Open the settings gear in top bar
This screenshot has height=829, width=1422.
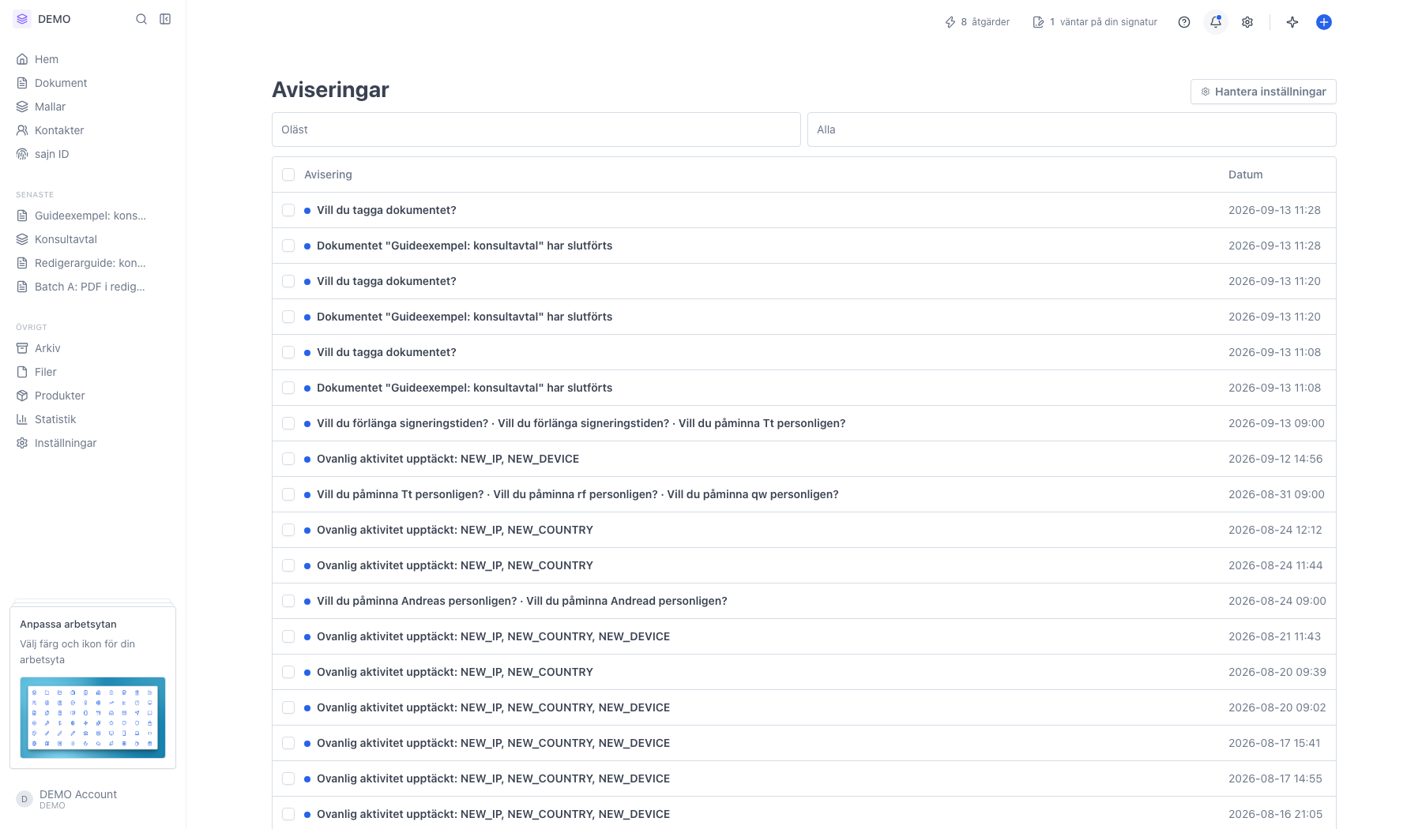point(1247,22)
